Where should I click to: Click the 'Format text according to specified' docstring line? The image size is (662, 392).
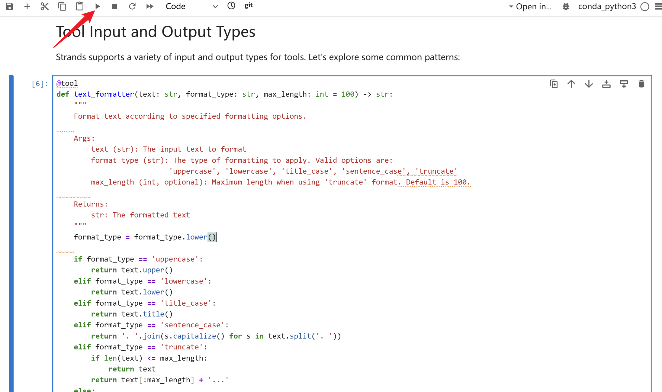(190, 116)
